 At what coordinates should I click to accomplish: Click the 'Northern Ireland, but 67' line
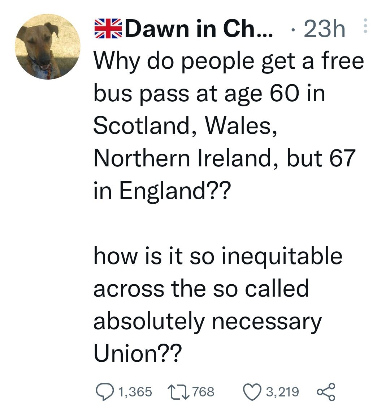click(225, 158)
